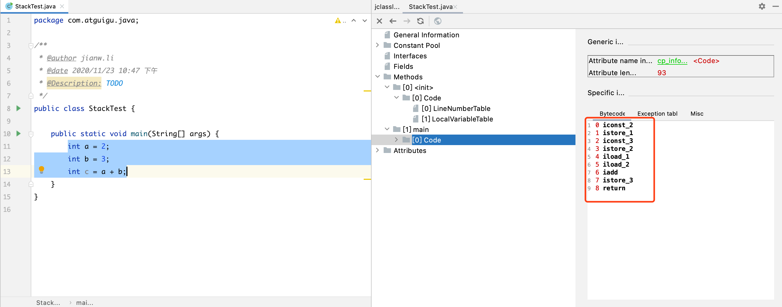Select General Information in the tree
The height and width of the screenshot is (307, 782).
point(426,35)
